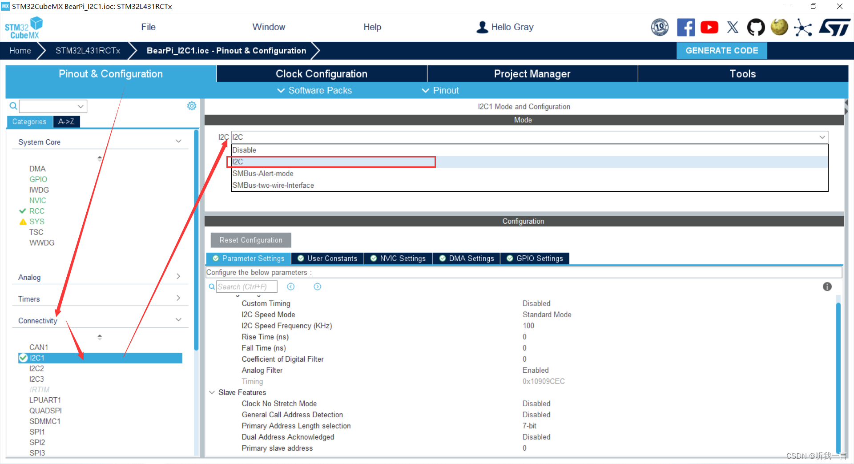The height and width of the screenshot is (464, 854).
Task: Go to Home breadcrumb
Action: (x=20, y=51)
